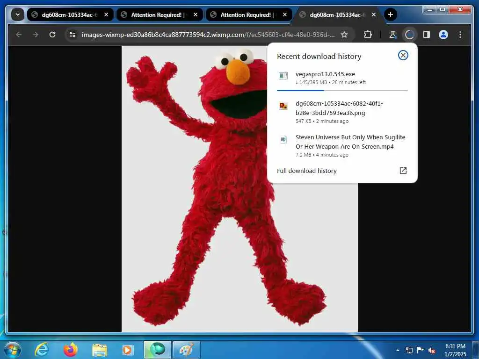Open a new browser tab

391,14
